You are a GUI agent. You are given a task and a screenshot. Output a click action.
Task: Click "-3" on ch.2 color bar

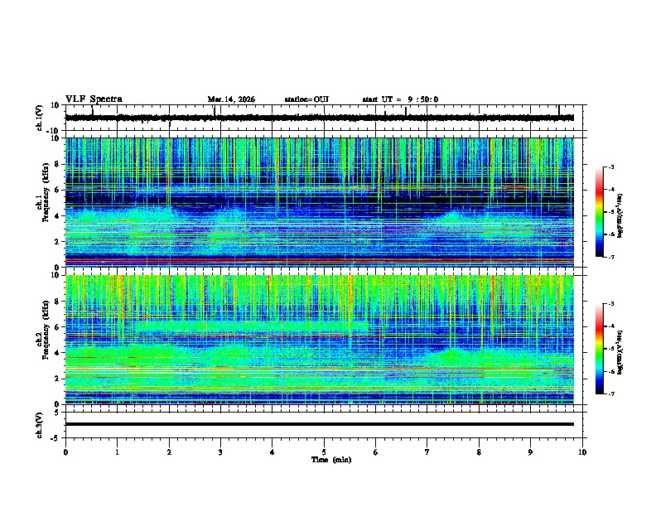610,304
